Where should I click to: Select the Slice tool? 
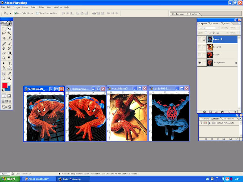click(9, 38)
